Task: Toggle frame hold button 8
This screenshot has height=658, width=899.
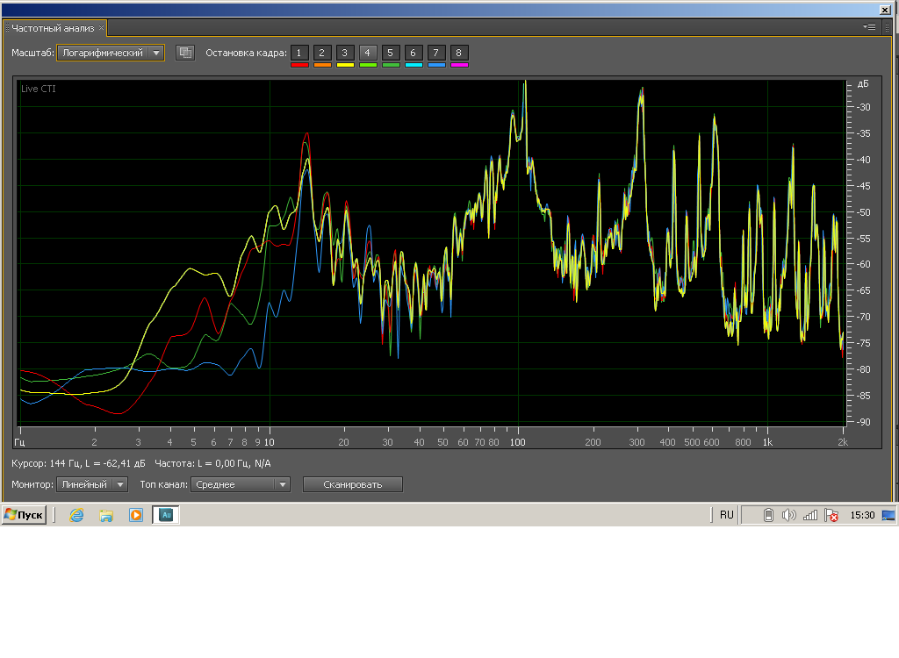Action: pos(458,53)
